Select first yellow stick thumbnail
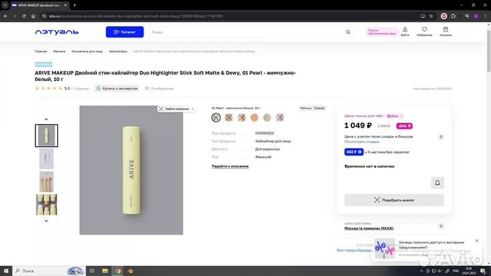 tap(46, 136)
